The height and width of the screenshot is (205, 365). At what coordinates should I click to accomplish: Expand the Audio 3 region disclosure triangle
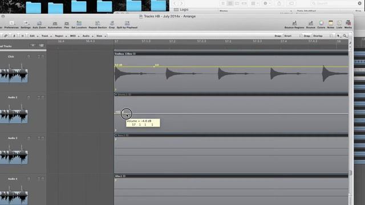pos(116,136)
